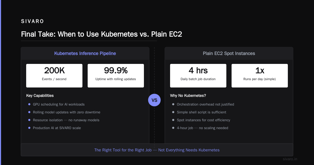Click bullet next to Resource isolation item
Viewport: 314px width, 165px height.
coord(29,120)
